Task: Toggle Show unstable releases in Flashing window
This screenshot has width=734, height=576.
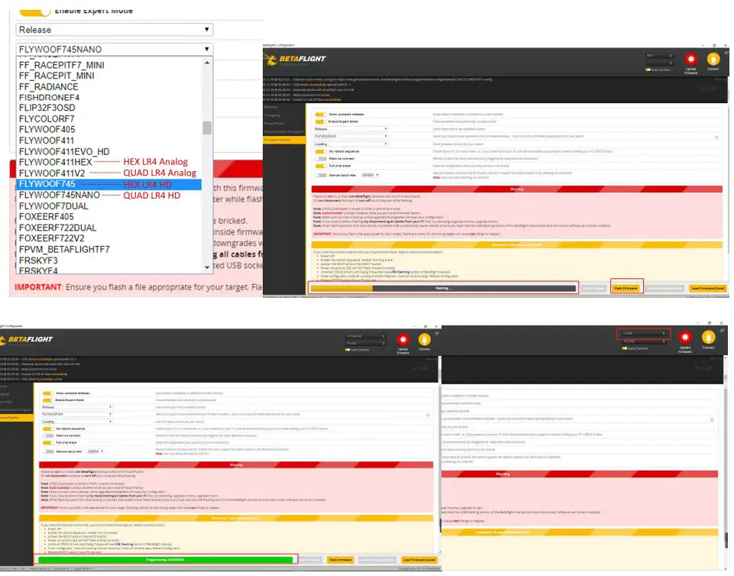Action: click(x=321, y=115)
